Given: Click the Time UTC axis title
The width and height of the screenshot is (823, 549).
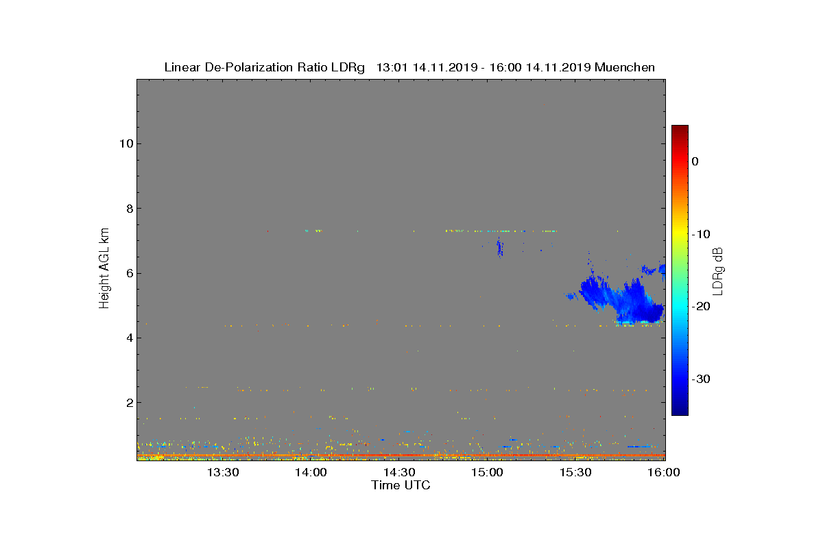Looking at the screenshot, I should [x=401, y=485].
